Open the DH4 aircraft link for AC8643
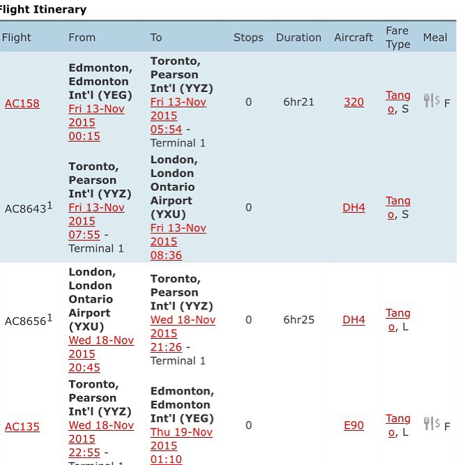The image size is (465, 465). [x=353, y=207]
